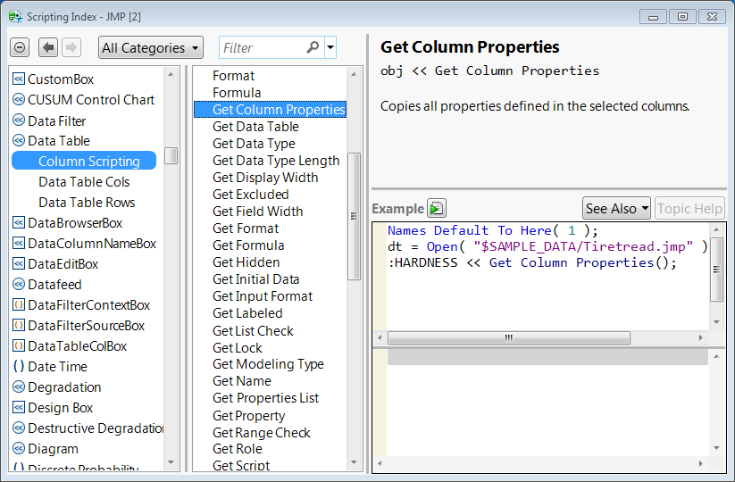Open the See Also dropdown
This screenshot has height=482, width=735.
(616, 208)
